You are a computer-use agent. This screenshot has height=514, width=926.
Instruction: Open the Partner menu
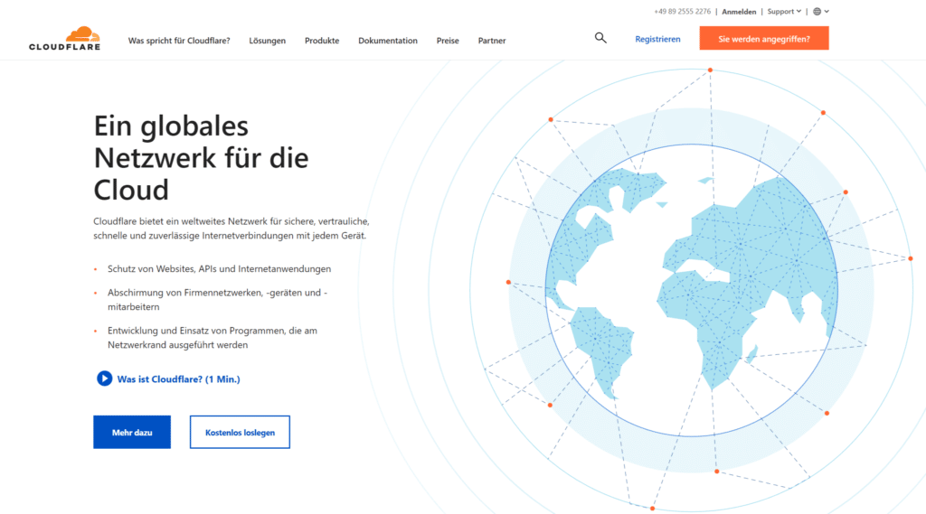tap(492, 41)
